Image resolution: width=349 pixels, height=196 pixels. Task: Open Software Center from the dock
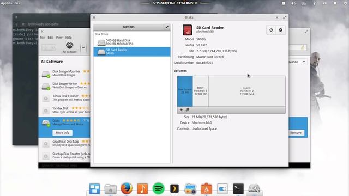pos(206,189)
